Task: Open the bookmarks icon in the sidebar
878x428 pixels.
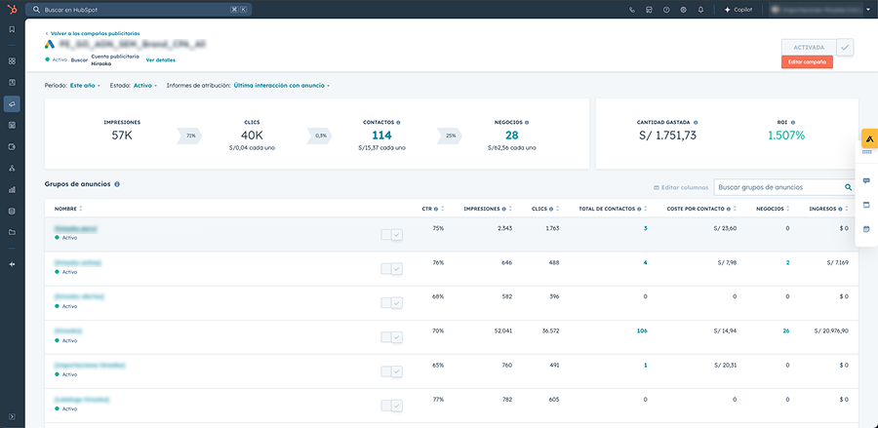Action: 12,29
